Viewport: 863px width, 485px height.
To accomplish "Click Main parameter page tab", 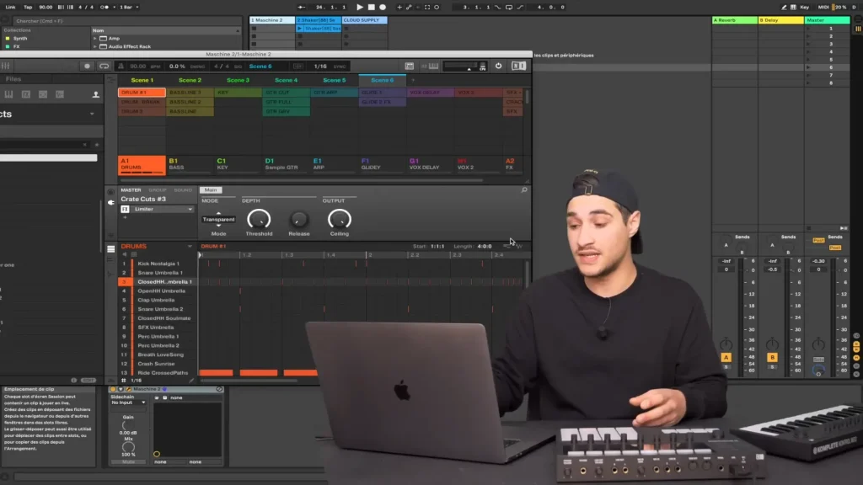I will pos(210,190).
